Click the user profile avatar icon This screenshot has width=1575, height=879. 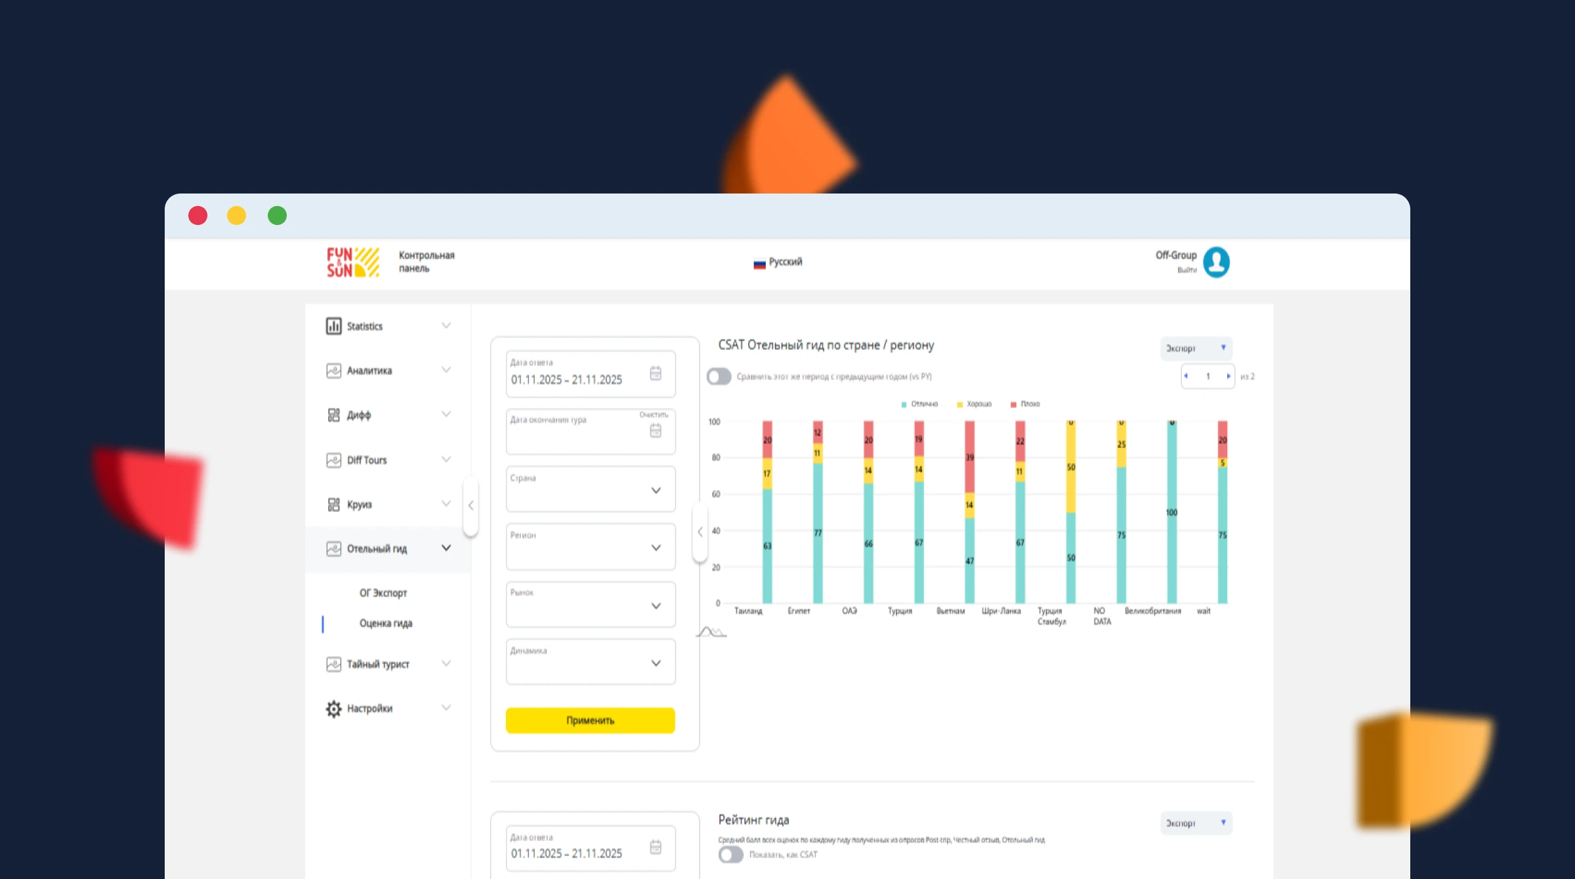pyautogui.click(x=1216, y=262)
